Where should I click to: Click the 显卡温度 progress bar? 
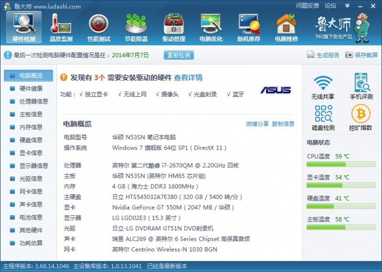tap(341, 185)
